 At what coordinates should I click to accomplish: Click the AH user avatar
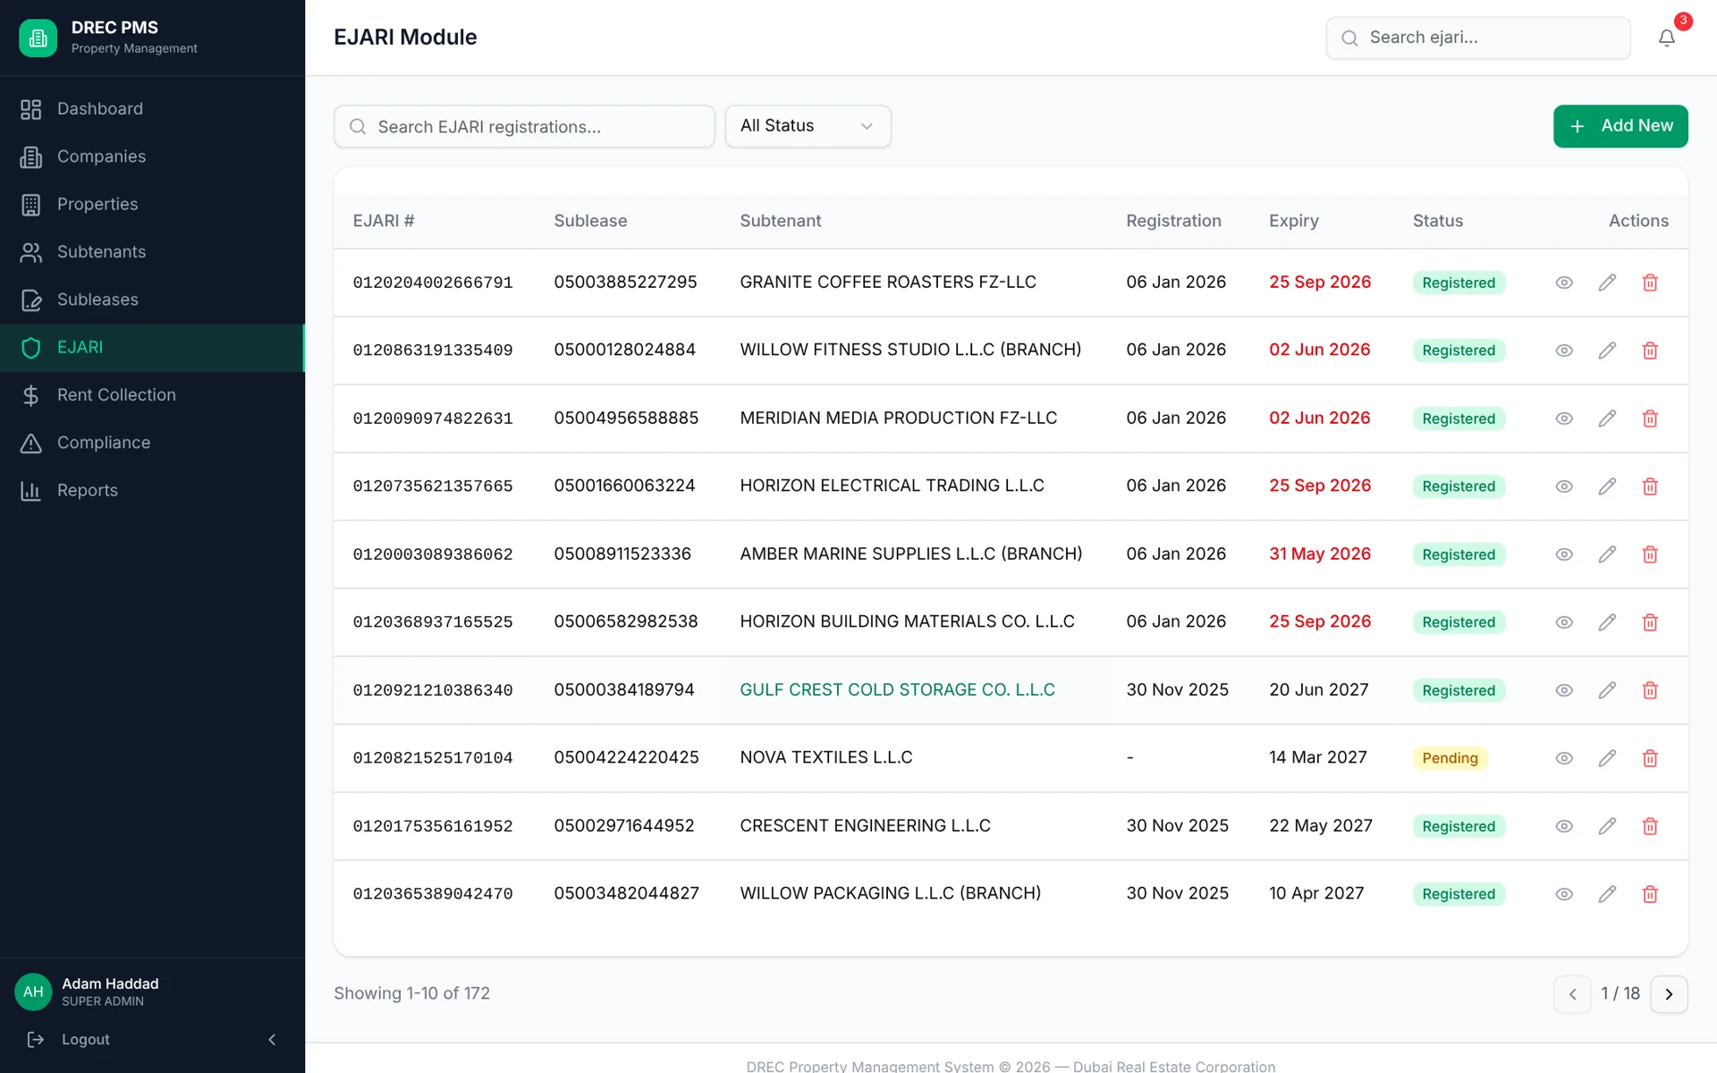pos(33,992)
